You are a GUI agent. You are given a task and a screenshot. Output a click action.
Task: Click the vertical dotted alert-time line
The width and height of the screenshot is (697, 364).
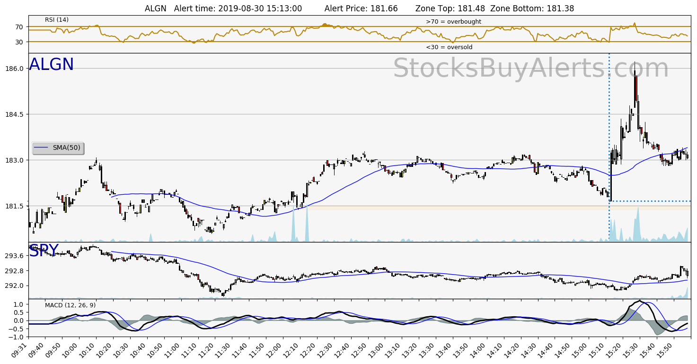pos(609,147)
